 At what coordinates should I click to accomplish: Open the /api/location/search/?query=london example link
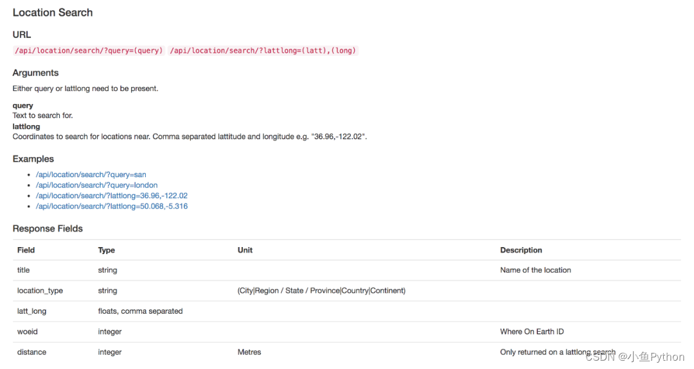tap(96, 185)
